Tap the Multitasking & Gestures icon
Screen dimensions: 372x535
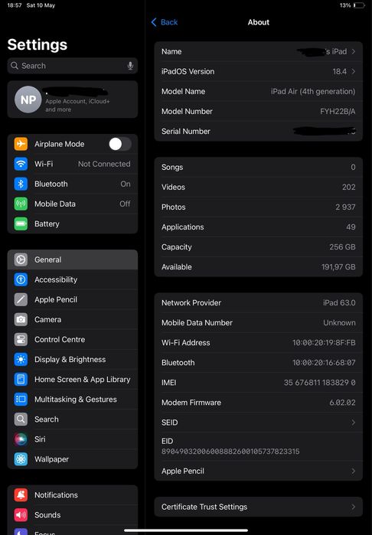(x=21, y=400)
